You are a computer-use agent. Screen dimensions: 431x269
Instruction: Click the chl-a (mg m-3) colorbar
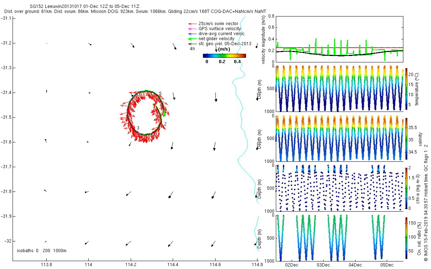click(407, 188)
